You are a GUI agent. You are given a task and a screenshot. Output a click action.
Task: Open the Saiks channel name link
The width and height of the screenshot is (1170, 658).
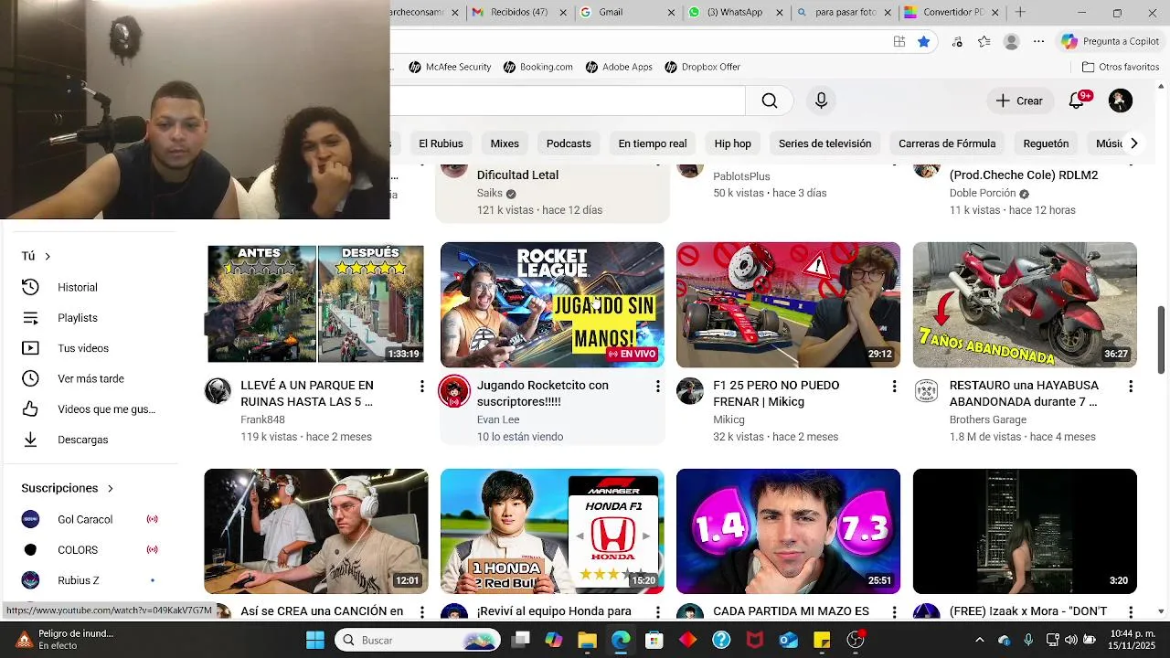[x=490, y=193]
